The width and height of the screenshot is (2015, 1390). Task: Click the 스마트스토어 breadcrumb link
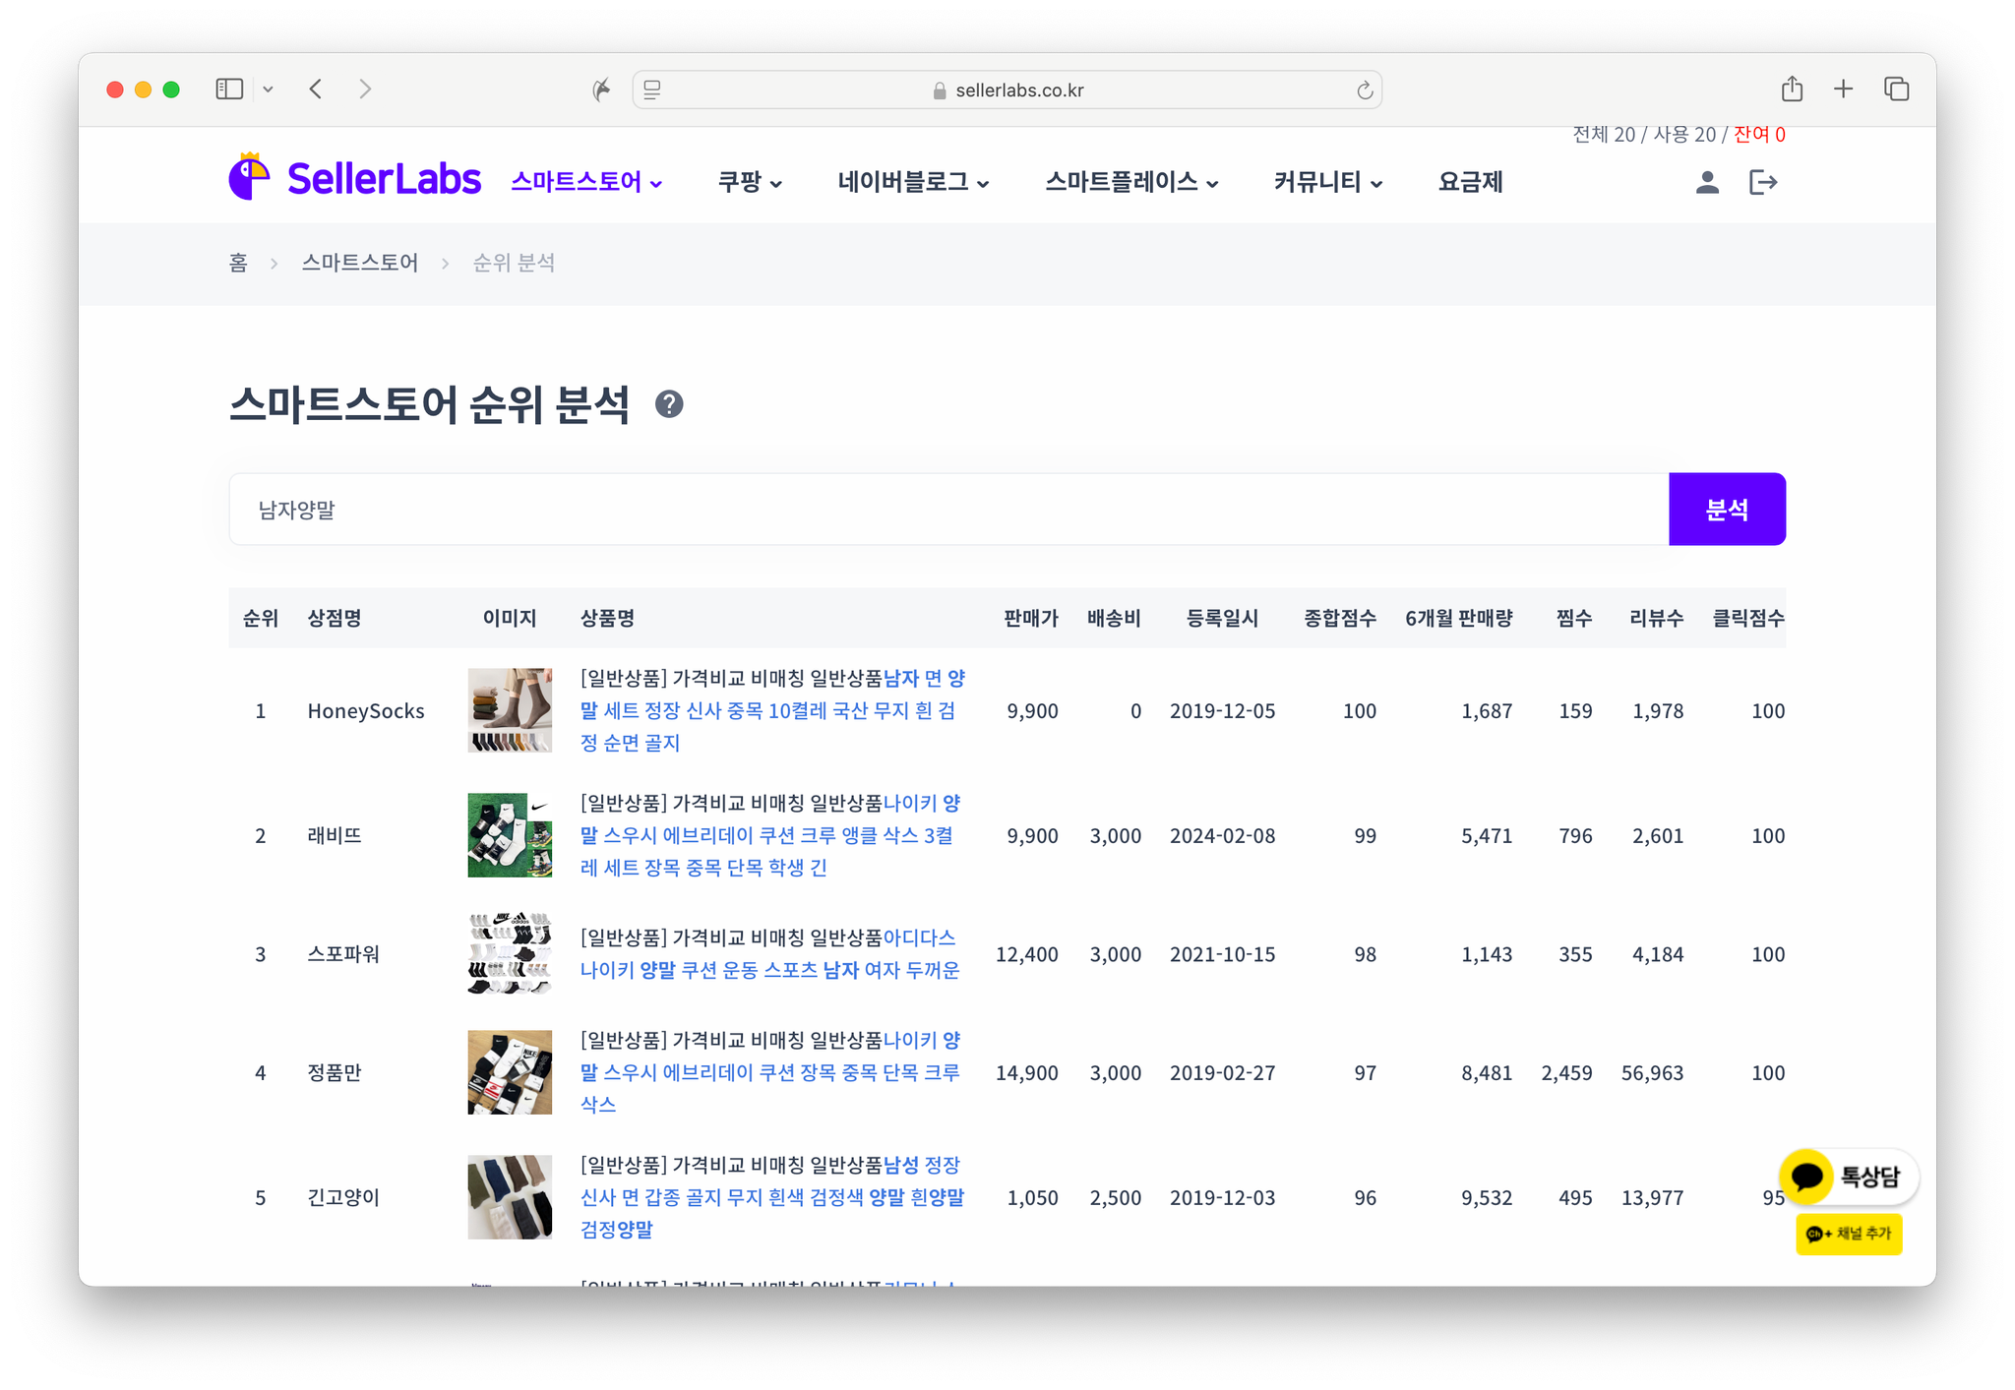click(x=360, y=263)
